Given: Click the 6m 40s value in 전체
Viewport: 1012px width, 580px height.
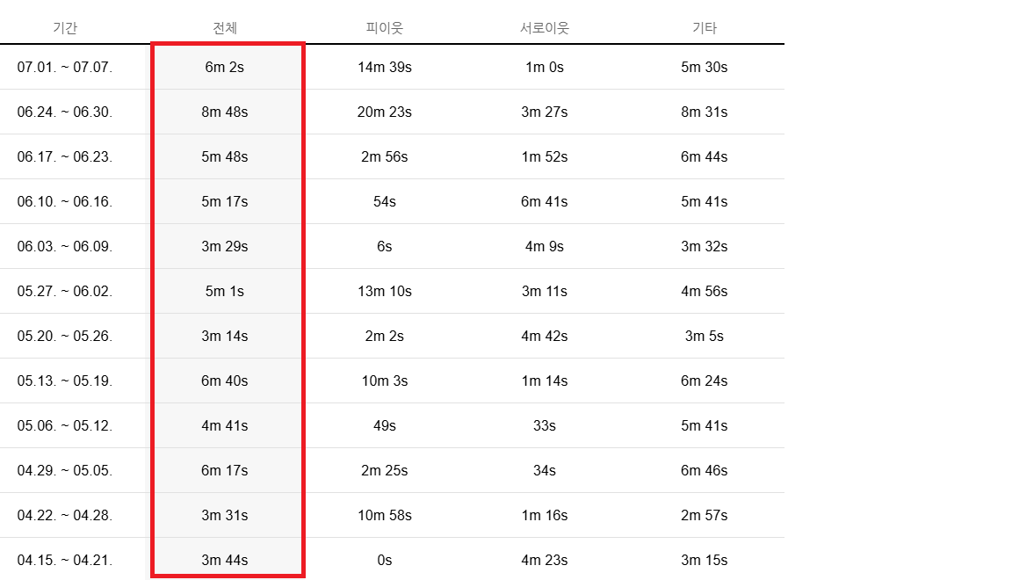Looking at the screenshot, I should coord(225,381).
